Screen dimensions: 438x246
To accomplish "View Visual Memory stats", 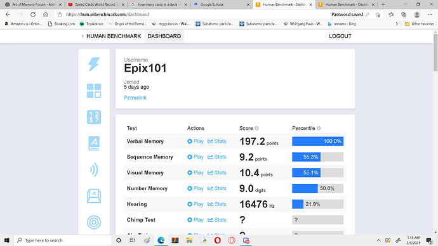I will pos(217,172).
